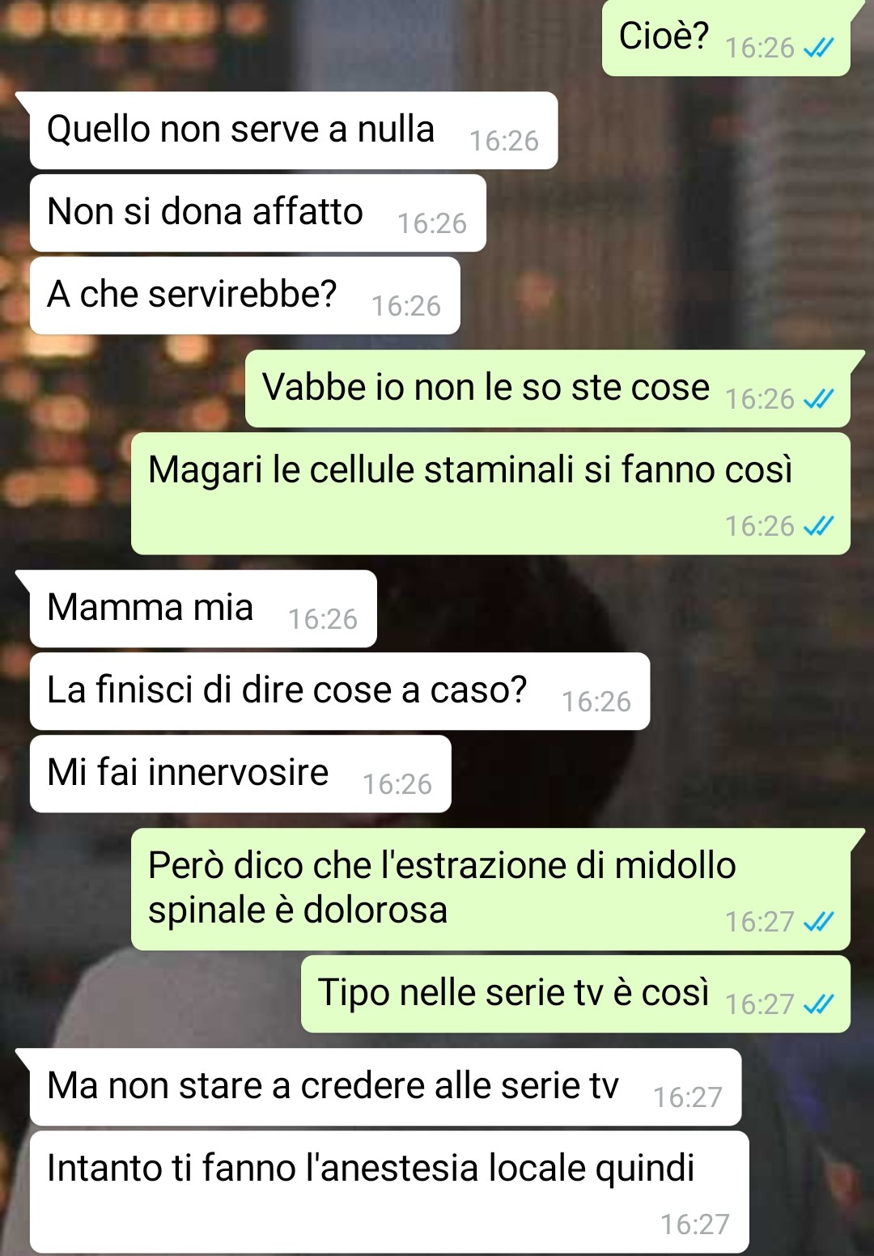Select "Ma non stare a credere" message

[x=385, y=1087]
